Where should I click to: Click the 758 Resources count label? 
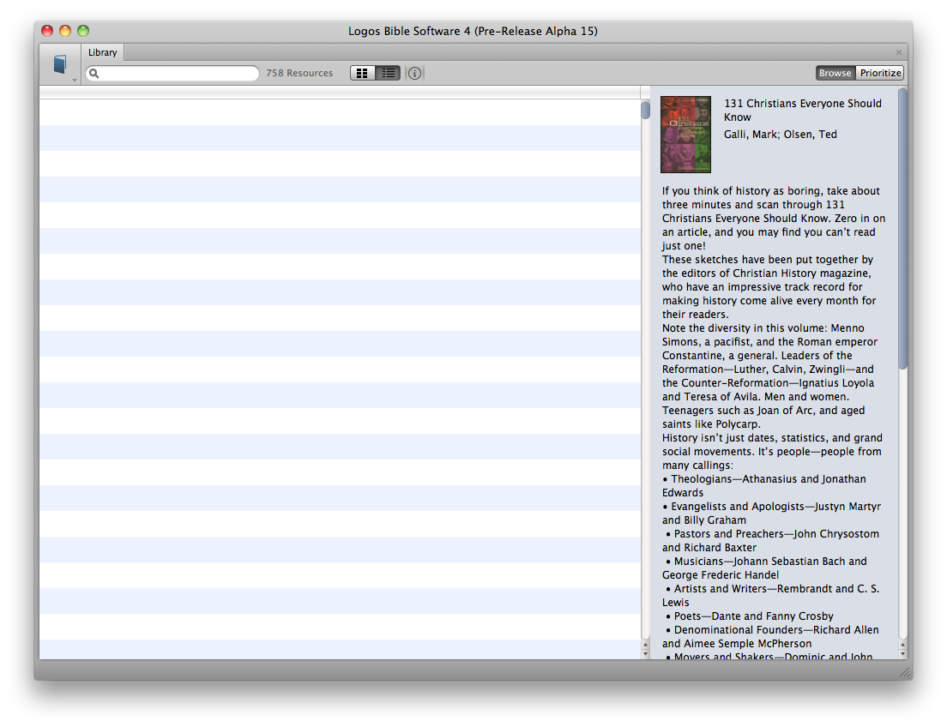299,73
